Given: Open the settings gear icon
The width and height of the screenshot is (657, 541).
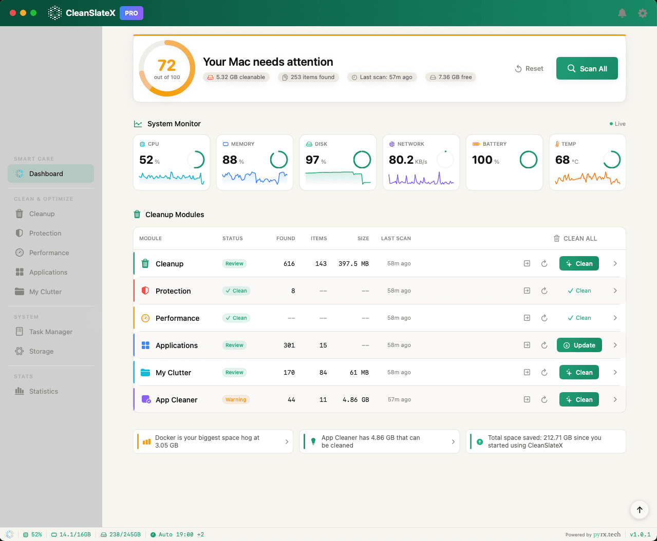Looking at the screenshot, I should 643,13.
